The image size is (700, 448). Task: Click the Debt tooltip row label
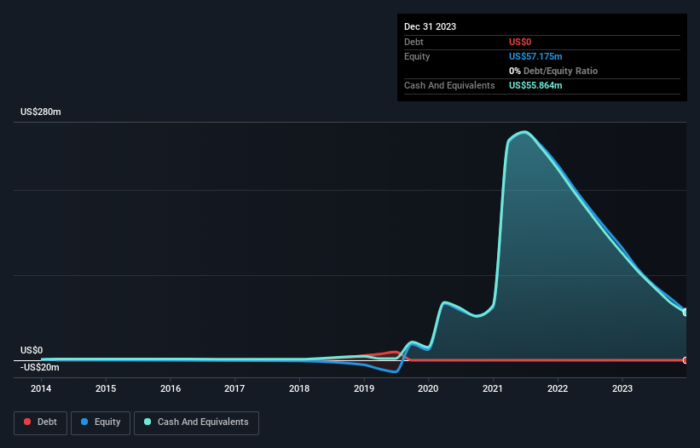[x=414, y=42]
